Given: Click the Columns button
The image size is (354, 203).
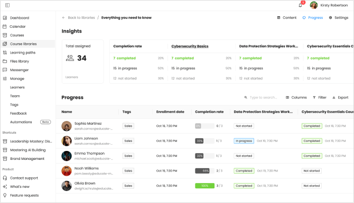Looking at the screenshot, I should pos(296,97).
